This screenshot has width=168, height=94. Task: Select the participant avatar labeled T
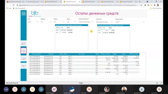(x=15, y=89)
